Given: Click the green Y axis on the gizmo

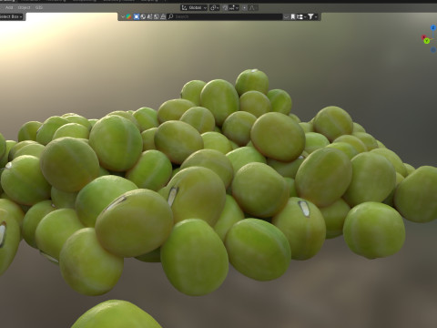Looking at the screenshot, I should (427, 41).
